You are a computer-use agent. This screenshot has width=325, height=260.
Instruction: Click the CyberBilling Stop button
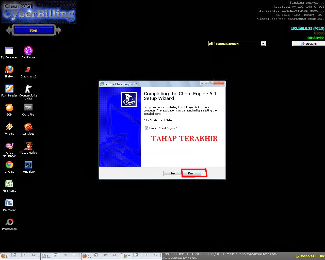tap(34, 30)
